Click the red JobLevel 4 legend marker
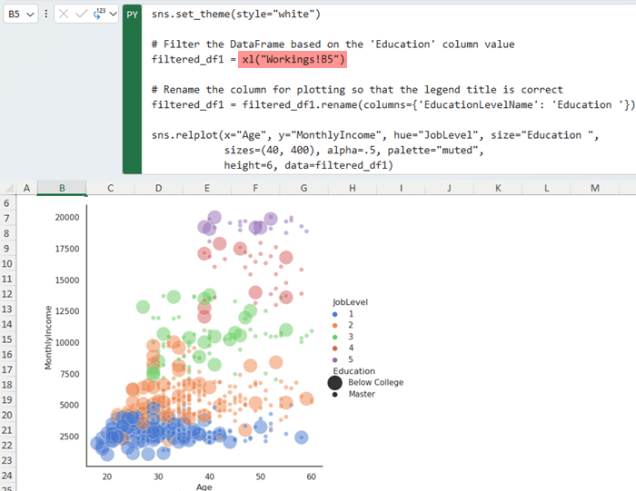The height and width of the screenshot is (491, 636). (334, 348)
